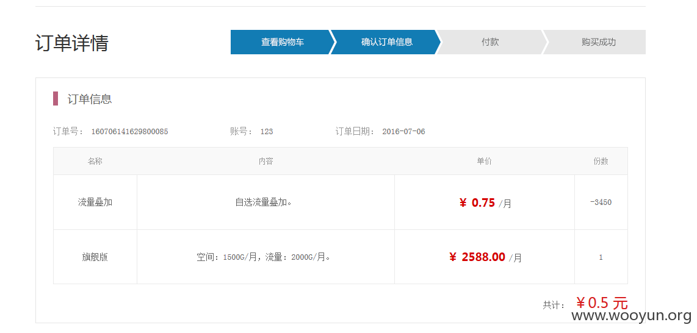Go to the 查看购物车 step
The width and height of the screenshot is (697, 333).
[282, 42]
